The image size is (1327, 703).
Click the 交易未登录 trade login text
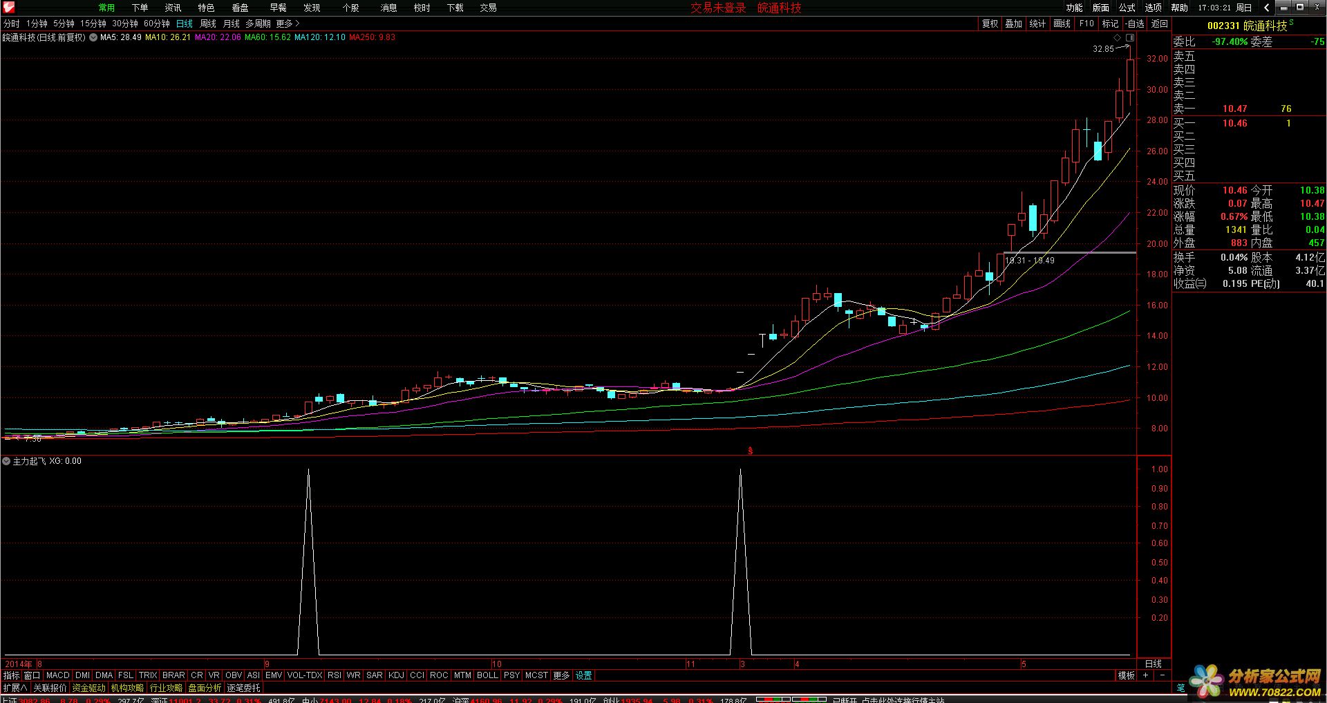[x=719, y=8]
